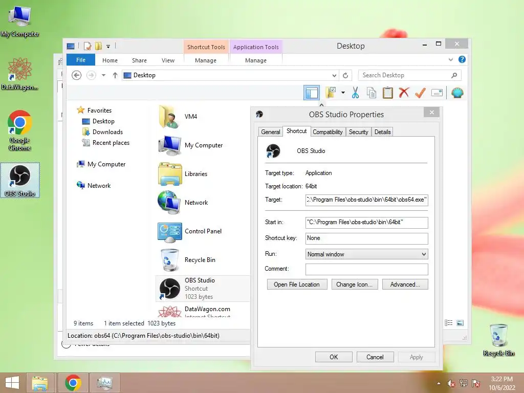The image size is (524, 393).
Task: Select the Control Panel item
Action: coord(203,231)
